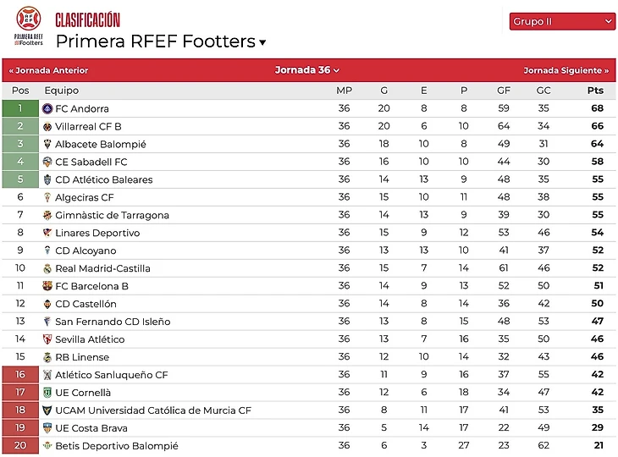Select the Algeciras CF row
Image resolution: width=618 pixels, height=457 pixels.
tap(309, 197)
